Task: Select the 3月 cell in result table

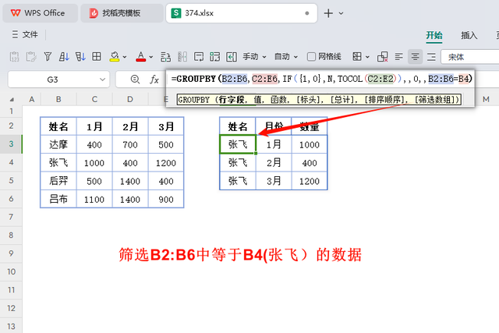Action: click(274, 181)
